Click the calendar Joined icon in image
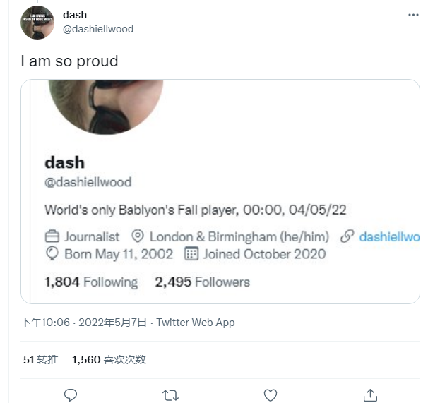 coord(191,253)
